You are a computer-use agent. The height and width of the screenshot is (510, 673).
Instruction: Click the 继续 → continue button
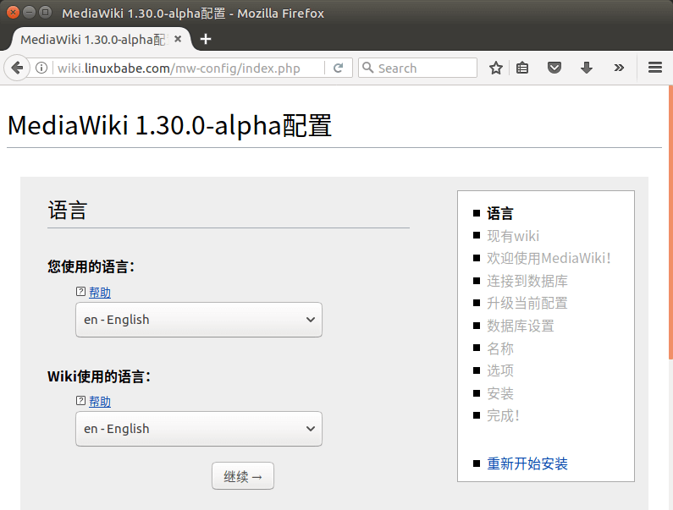click(x=243, y=476)
